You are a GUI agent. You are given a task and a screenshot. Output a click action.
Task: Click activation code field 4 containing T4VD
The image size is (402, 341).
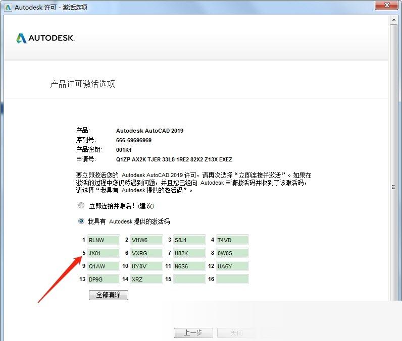click(x=232, y=240)
